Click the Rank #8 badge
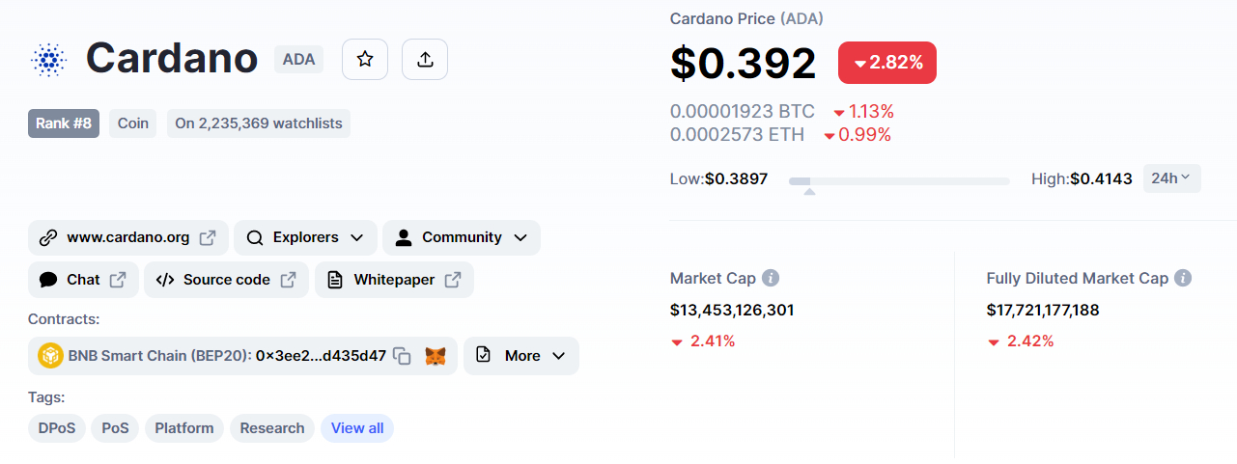Screen dimensions: 1237x464 coord(64,123)
